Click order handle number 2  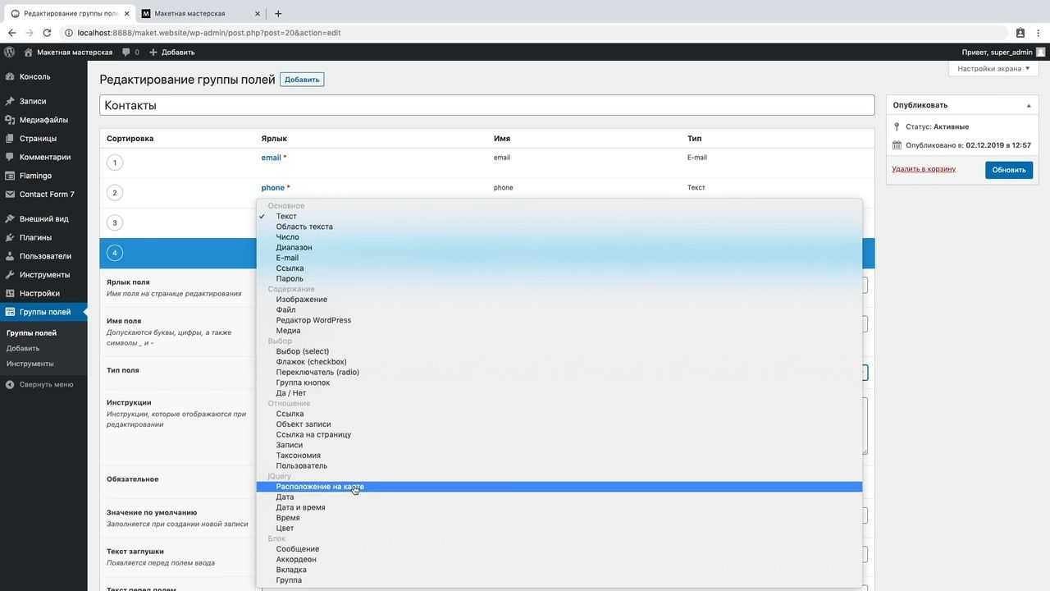(x=115, y=193)
